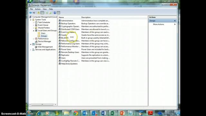
Task: Select the Replicator group icon
Action: [60, 55]
